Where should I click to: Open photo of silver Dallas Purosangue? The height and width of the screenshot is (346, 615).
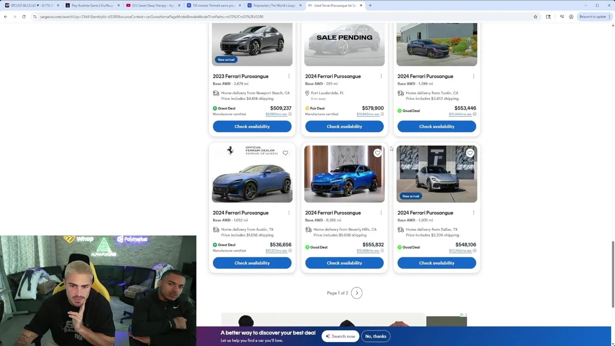pyautogui.click(x=437, y=174)
